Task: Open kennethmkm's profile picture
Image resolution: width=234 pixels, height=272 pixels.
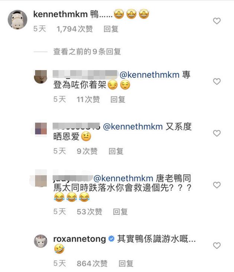Action: tap(17, 20)
